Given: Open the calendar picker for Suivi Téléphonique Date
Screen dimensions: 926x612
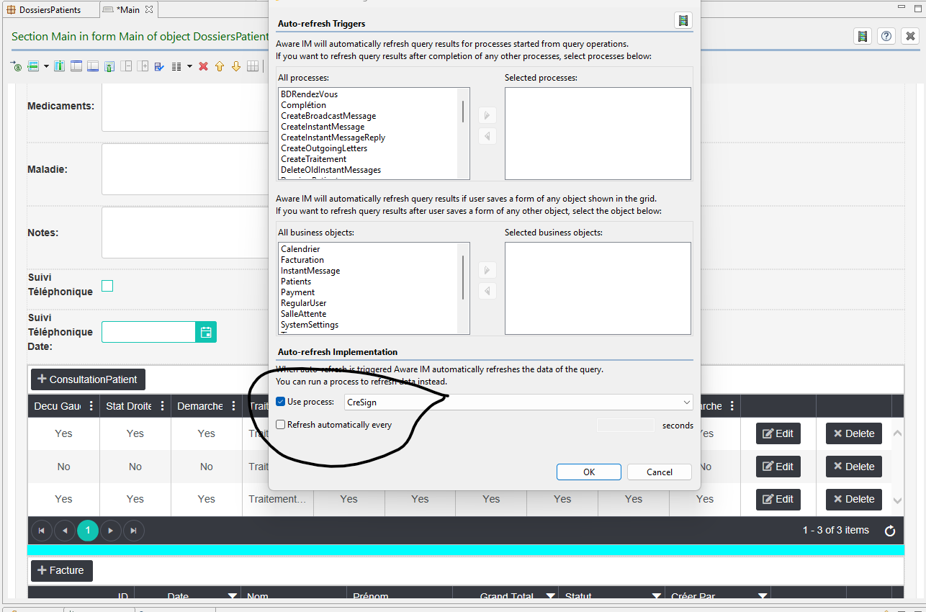Looking at the screenshot, I should [206, 332].
